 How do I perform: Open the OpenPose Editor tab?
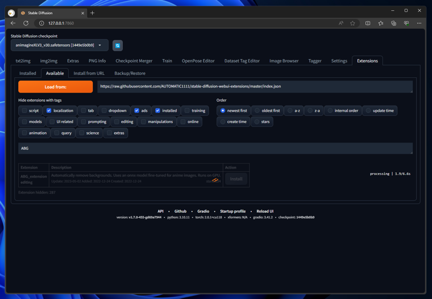pos(198,61)
